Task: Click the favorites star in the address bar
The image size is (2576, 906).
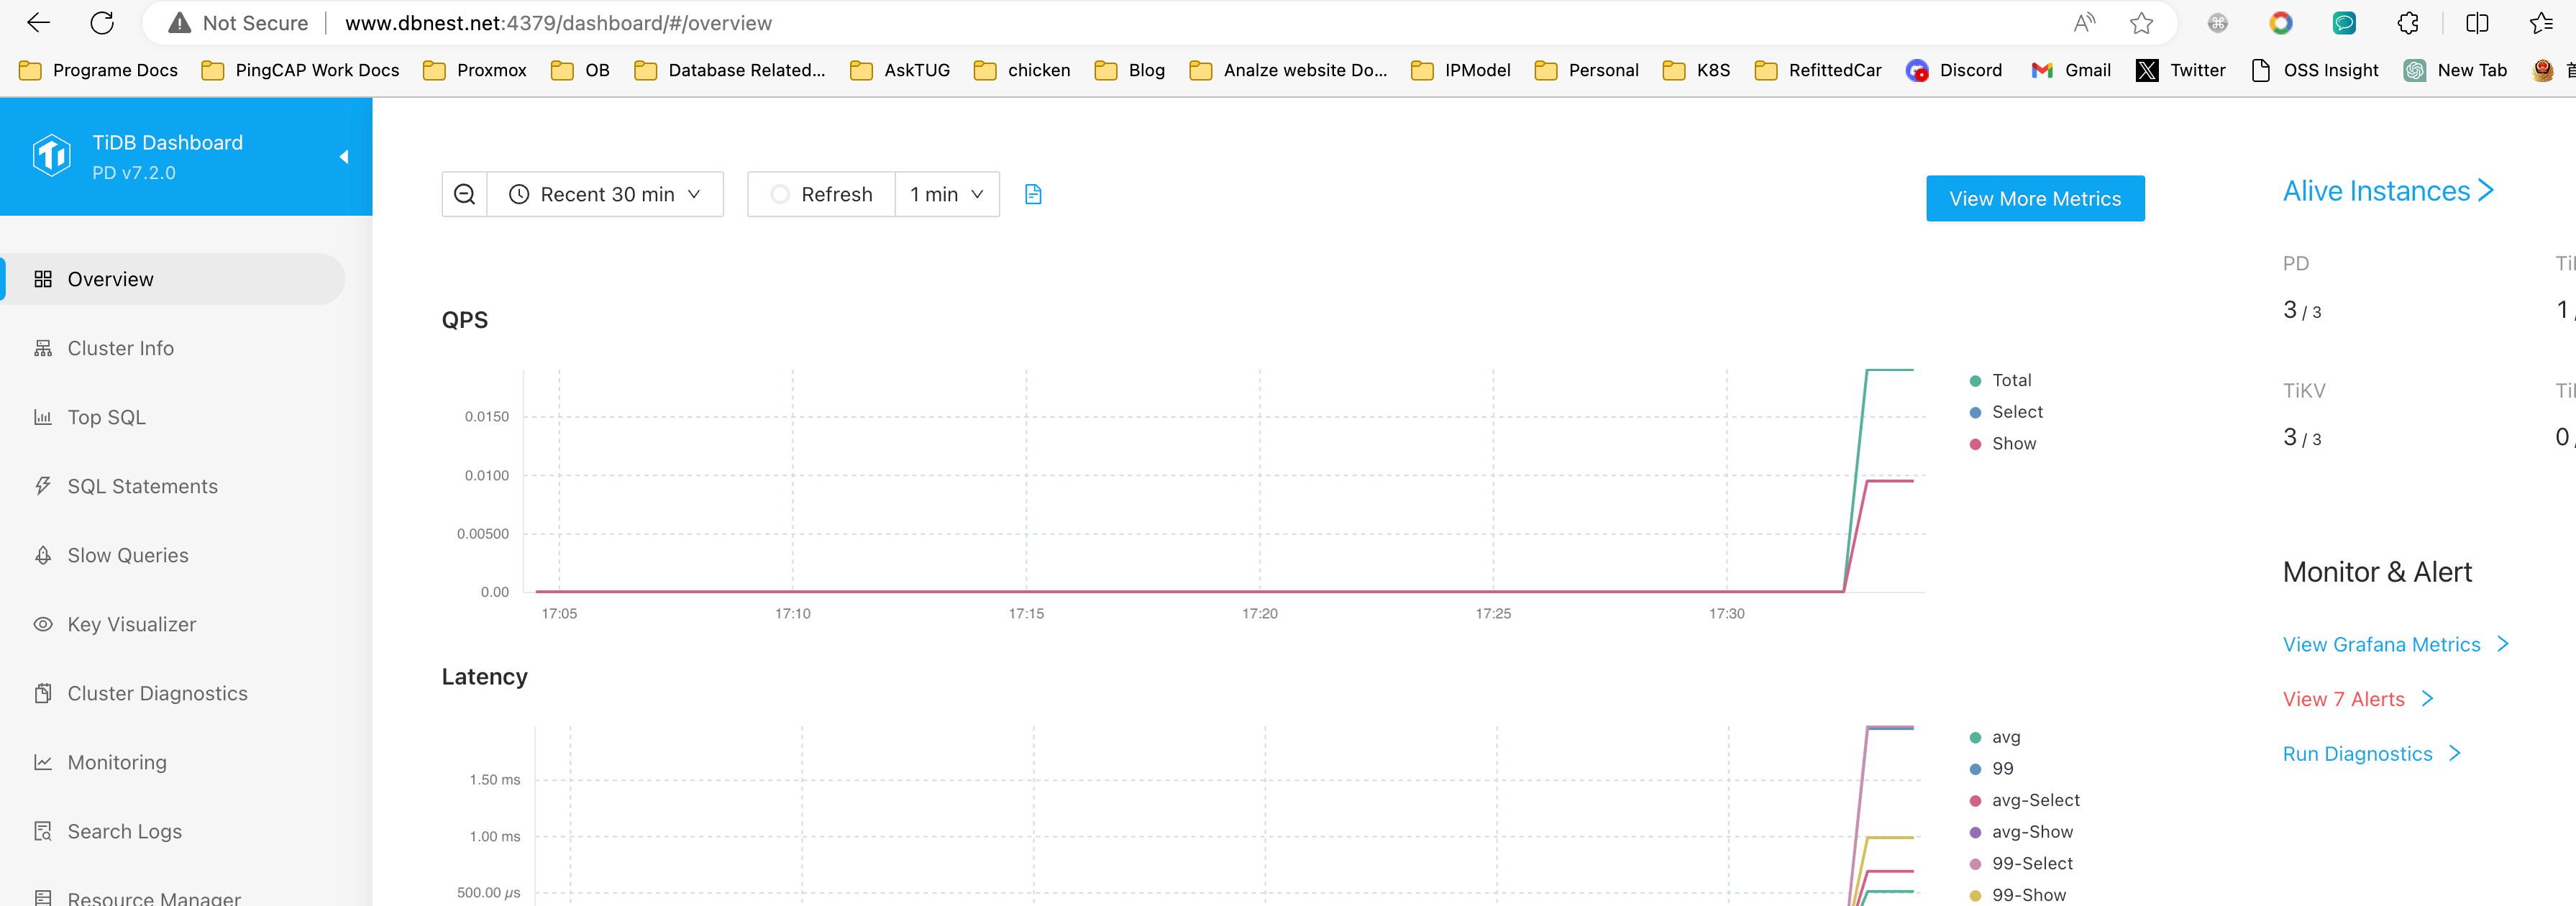Action: (x=2141, y=23)
